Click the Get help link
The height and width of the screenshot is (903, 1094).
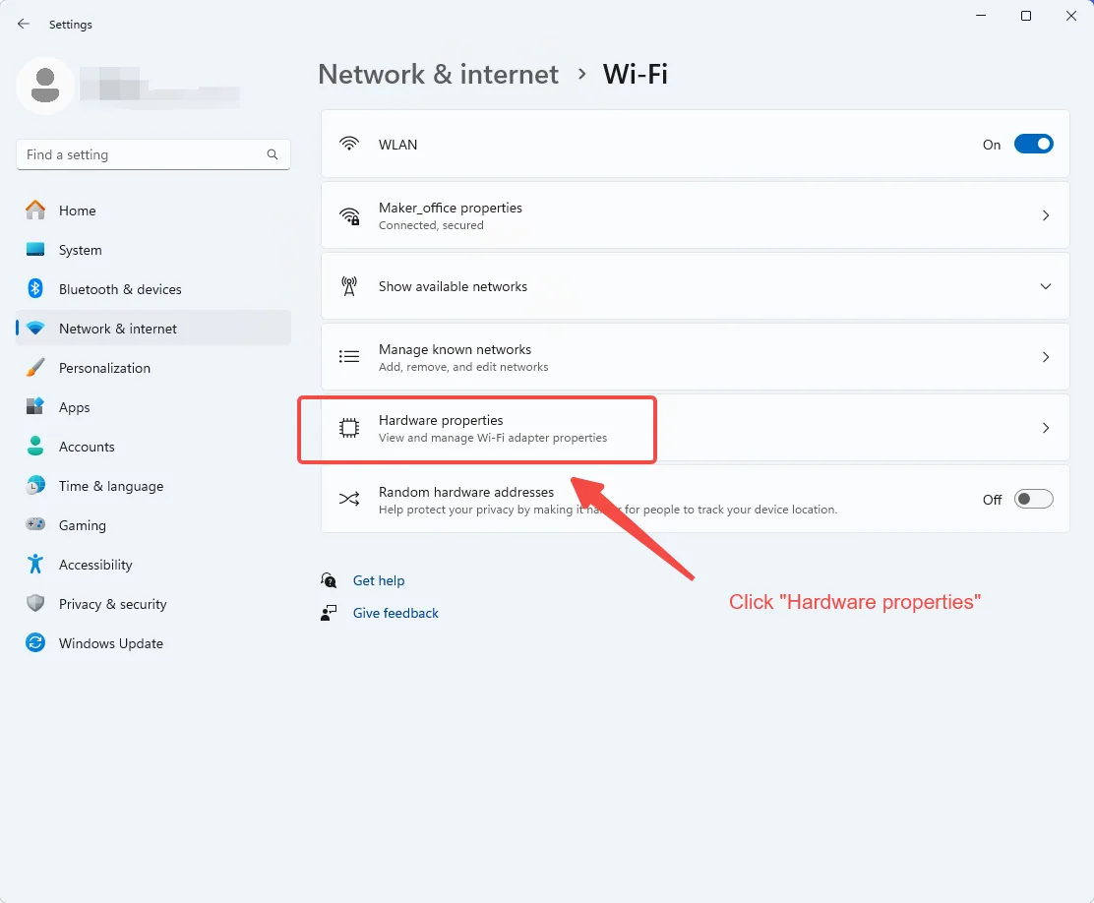(378, 580)
